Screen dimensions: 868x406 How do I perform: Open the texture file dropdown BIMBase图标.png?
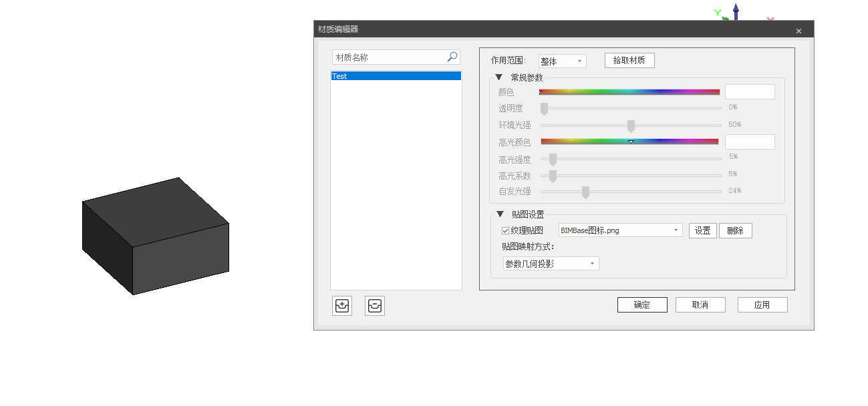(620, 230)
